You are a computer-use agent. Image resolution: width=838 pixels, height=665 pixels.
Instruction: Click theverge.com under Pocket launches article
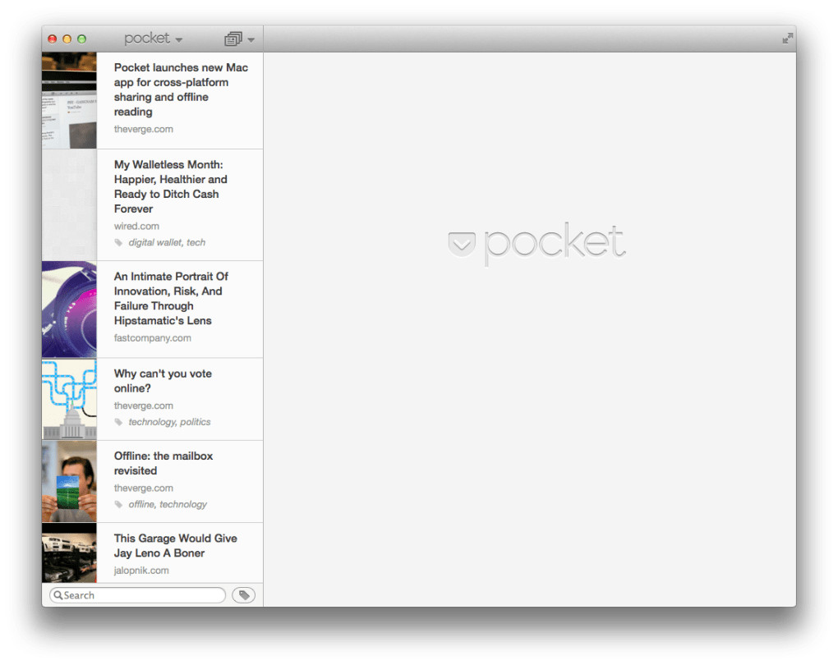(143, 129)
